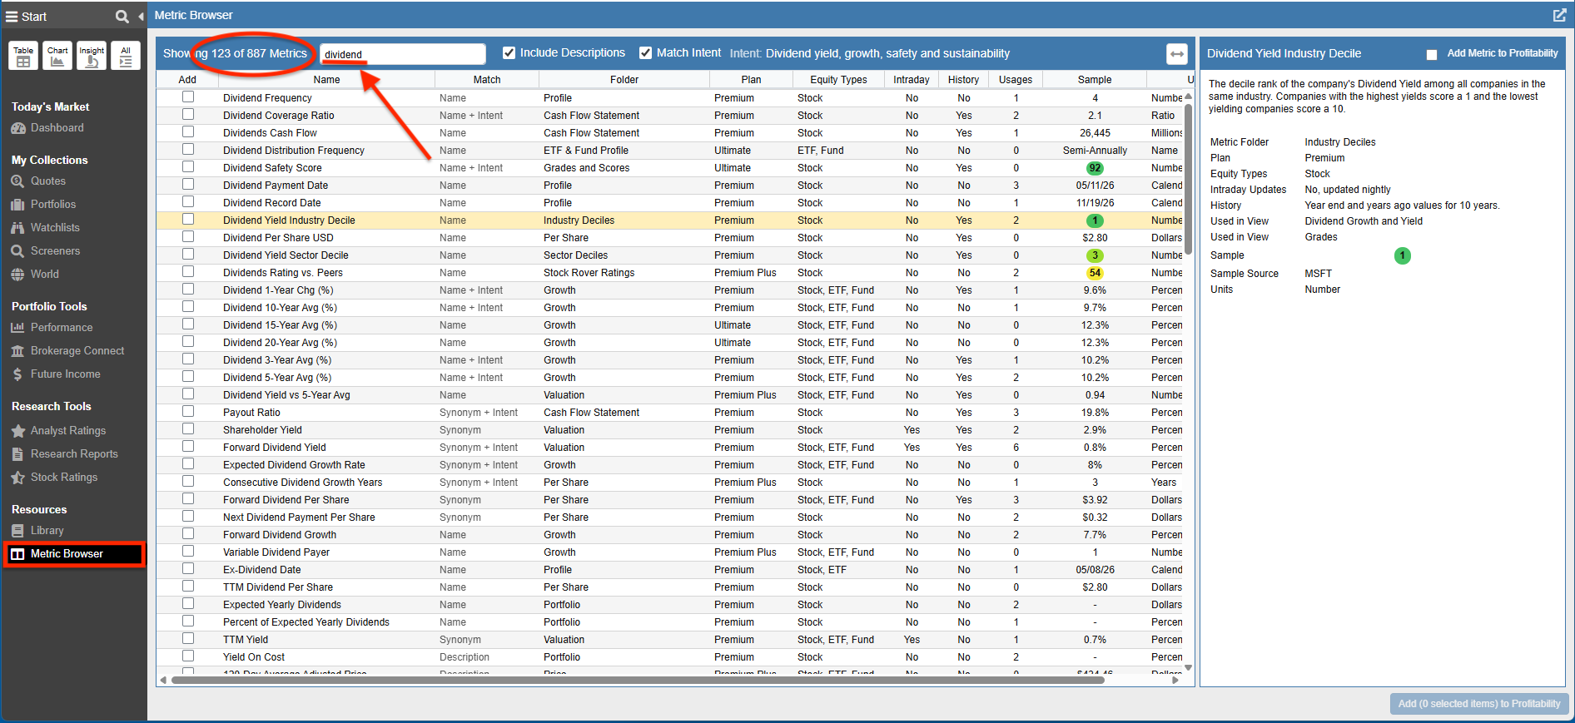This screenshot has width=1575, height=723.
Task: Select the Ex-Dividend Date row
Action: point(669,570)
